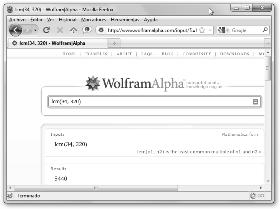Reload the current Wolfram|Alpha page

46,30
